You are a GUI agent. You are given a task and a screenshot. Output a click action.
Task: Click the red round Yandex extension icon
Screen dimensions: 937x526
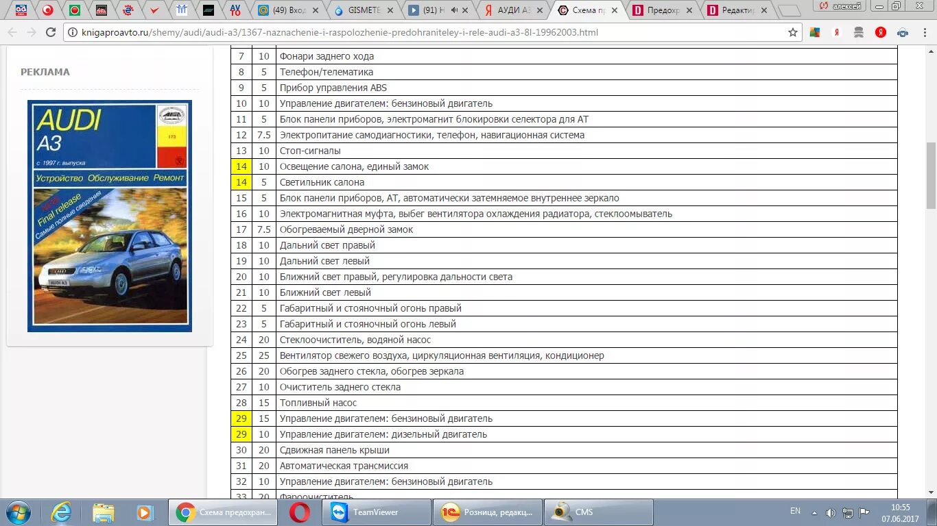pos(881,32)
